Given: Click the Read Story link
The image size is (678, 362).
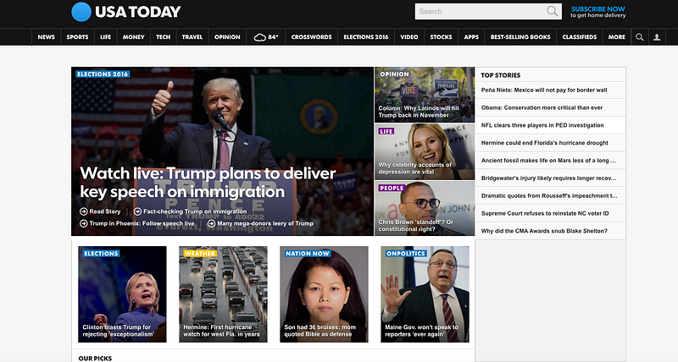Looking at the screenshot, I should click(104, 211).
